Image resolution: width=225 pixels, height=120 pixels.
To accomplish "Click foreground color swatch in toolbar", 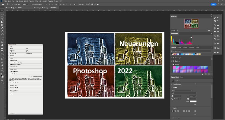I will (1, 75).
